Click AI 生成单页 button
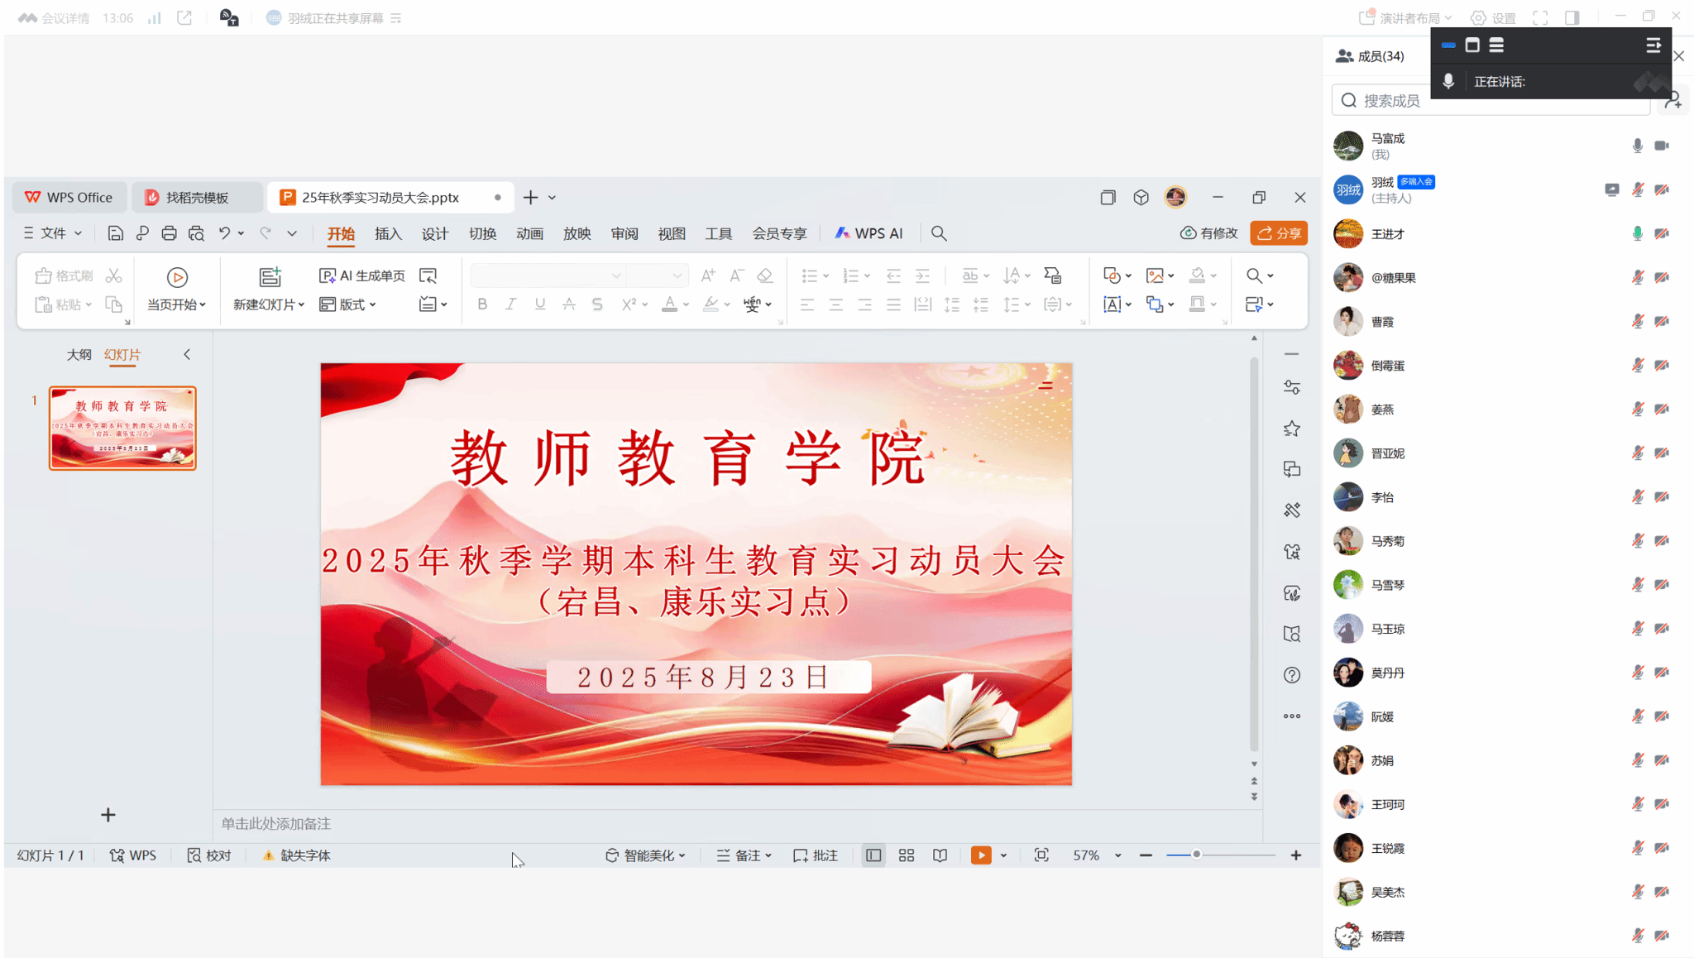This screenshot has height=958, width=1694. coord(362,275)
